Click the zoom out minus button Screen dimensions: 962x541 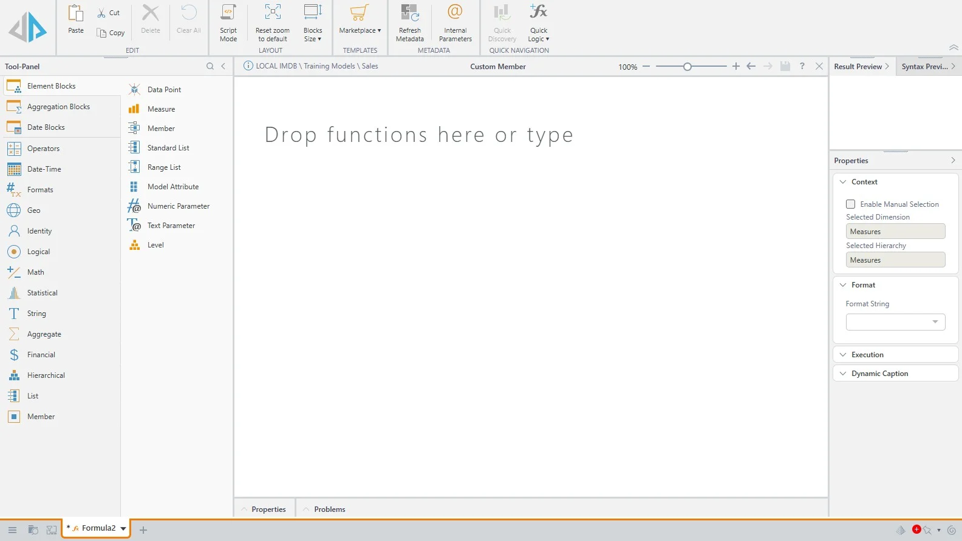pos(646,66)
